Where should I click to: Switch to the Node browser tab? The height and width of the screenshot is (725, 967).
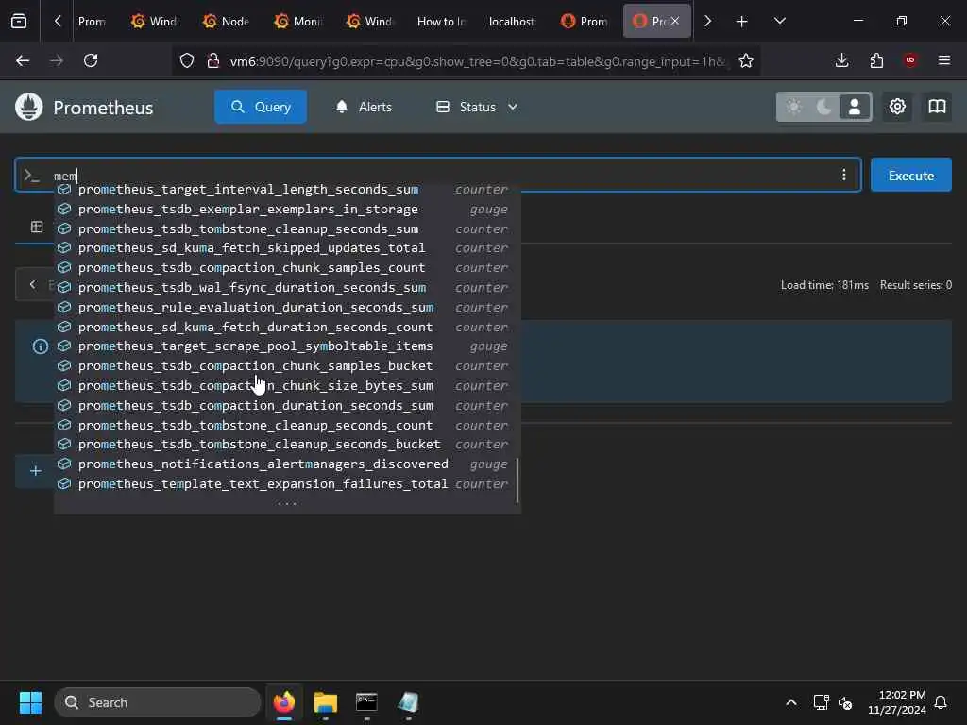(x=225, y=21)
